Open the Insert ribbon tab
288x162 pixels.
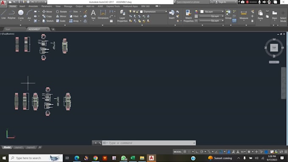[22, 6]
